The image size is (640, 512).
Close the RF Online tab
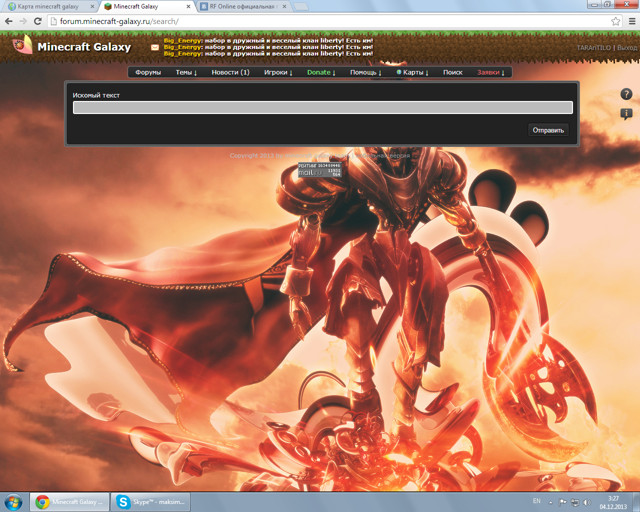284,6
